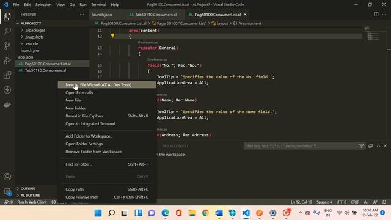The height and width of the screenshot is (220, 391).
Task: Choose Remove Folder from Workspace
Action: pos(107,152)
